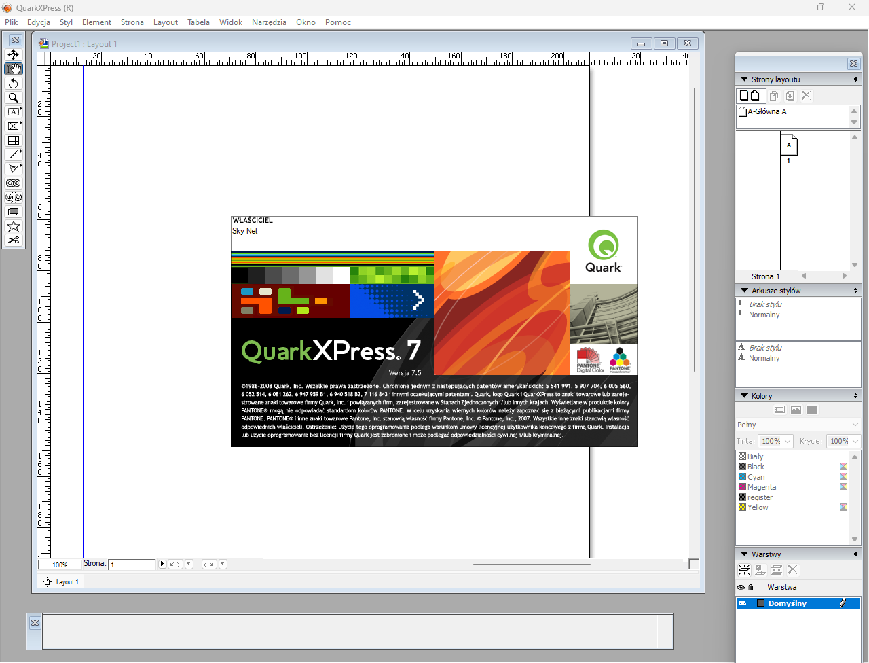Click the undo button in the layout bar
This screenshot has height=663, width=869.
pyautogui.click(x=175, y=565)
